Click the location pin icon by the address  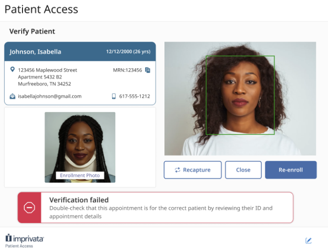(13, 70)
